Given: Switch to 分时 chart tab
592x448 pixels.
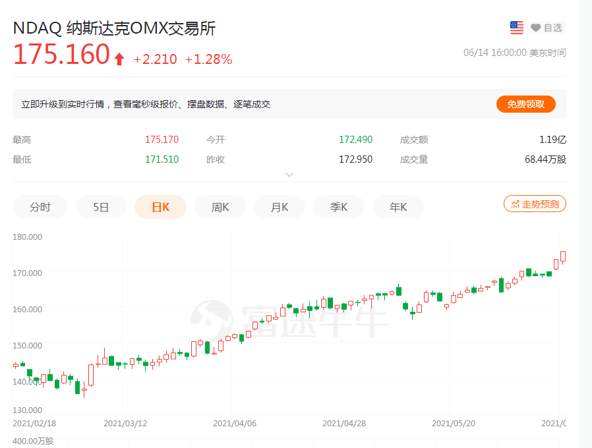Looking at the screenshot, I should [x=40, y=207].
